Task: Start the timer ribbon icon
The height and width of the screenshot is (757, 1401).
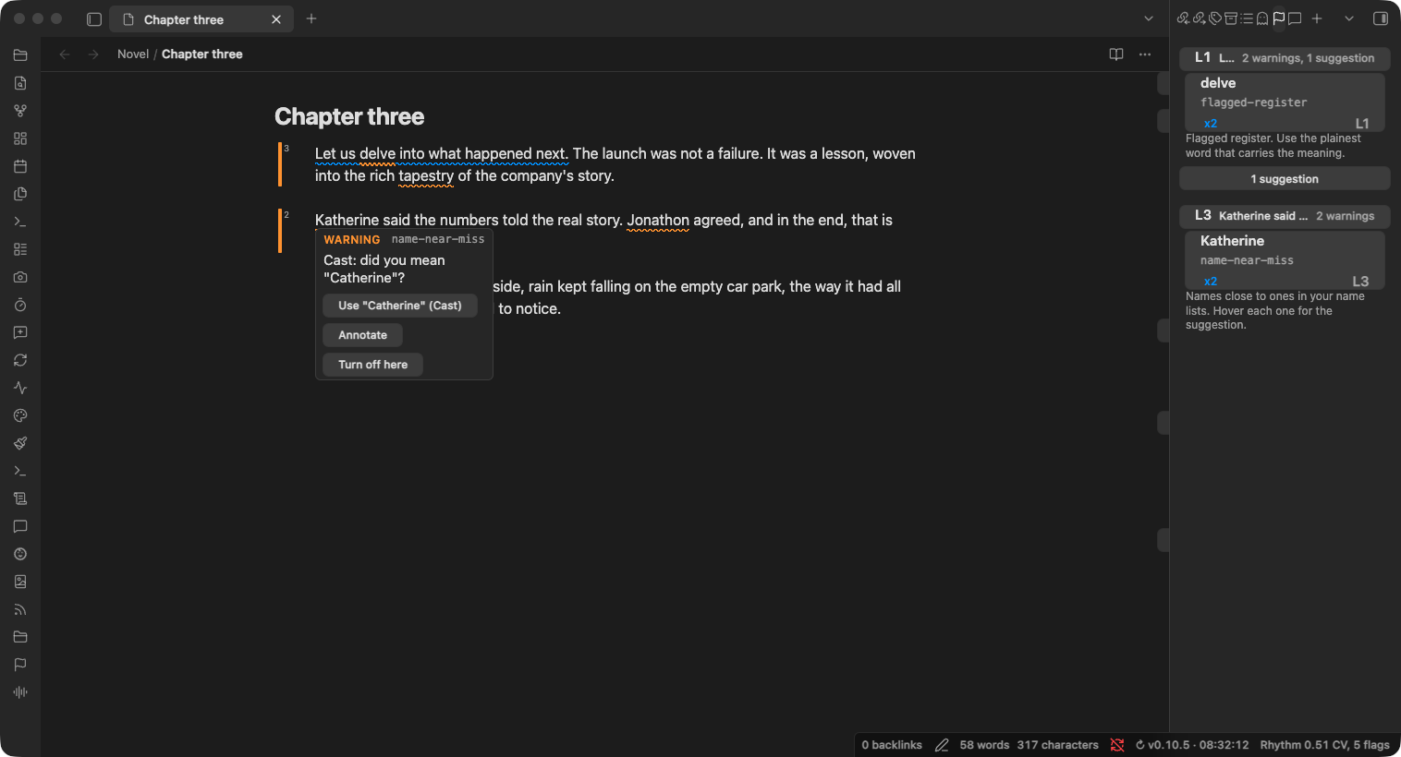Action: (x=20, y=305)
